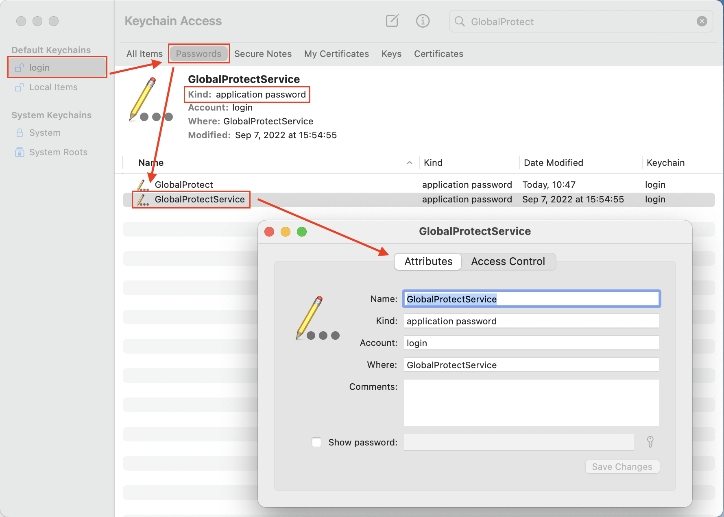The width and height of the screenshot is (724, 517).
Task: Click the key icon beside the password field
Action: (650, 442)
